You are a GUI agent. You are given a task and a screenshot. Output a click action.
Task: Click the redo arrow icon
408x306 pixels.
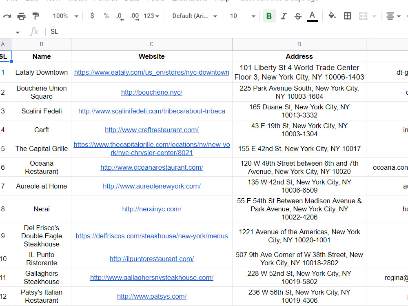pyautogui.click(x=7, y=16)
